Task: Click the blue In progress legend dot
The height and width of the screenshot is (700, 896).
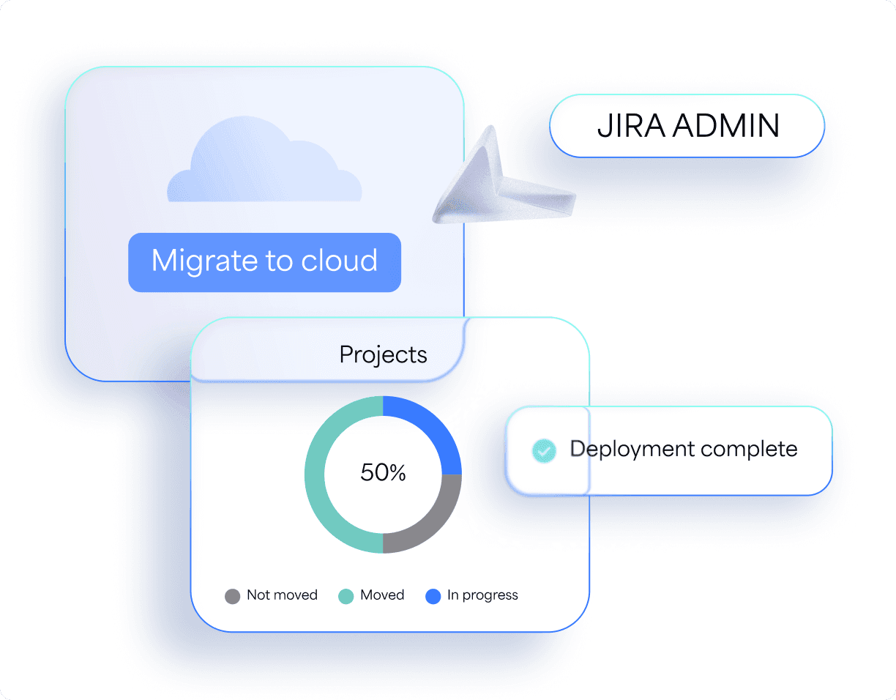Action: pyautogui.click(x=433, y=596)
